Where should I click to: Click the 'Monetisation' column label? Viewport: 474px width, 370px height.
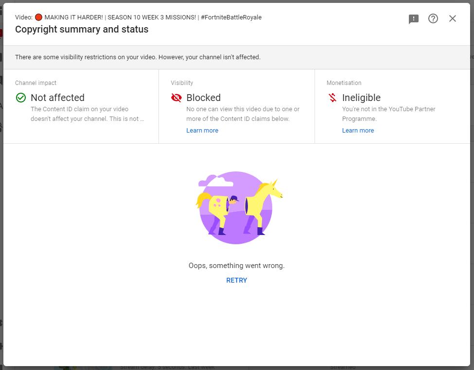click(x=344, y=83)
